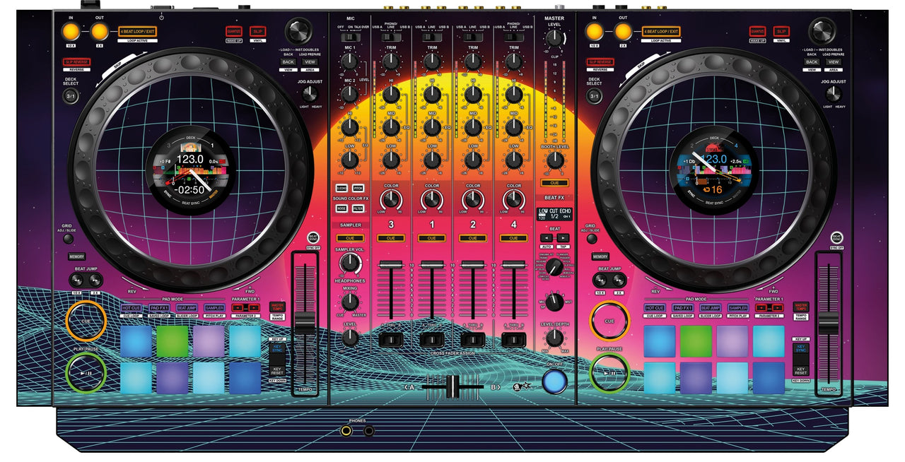Screen dimensions: 905x462
Task: Click the left deck Key Reset button
Action: (277, 370)
